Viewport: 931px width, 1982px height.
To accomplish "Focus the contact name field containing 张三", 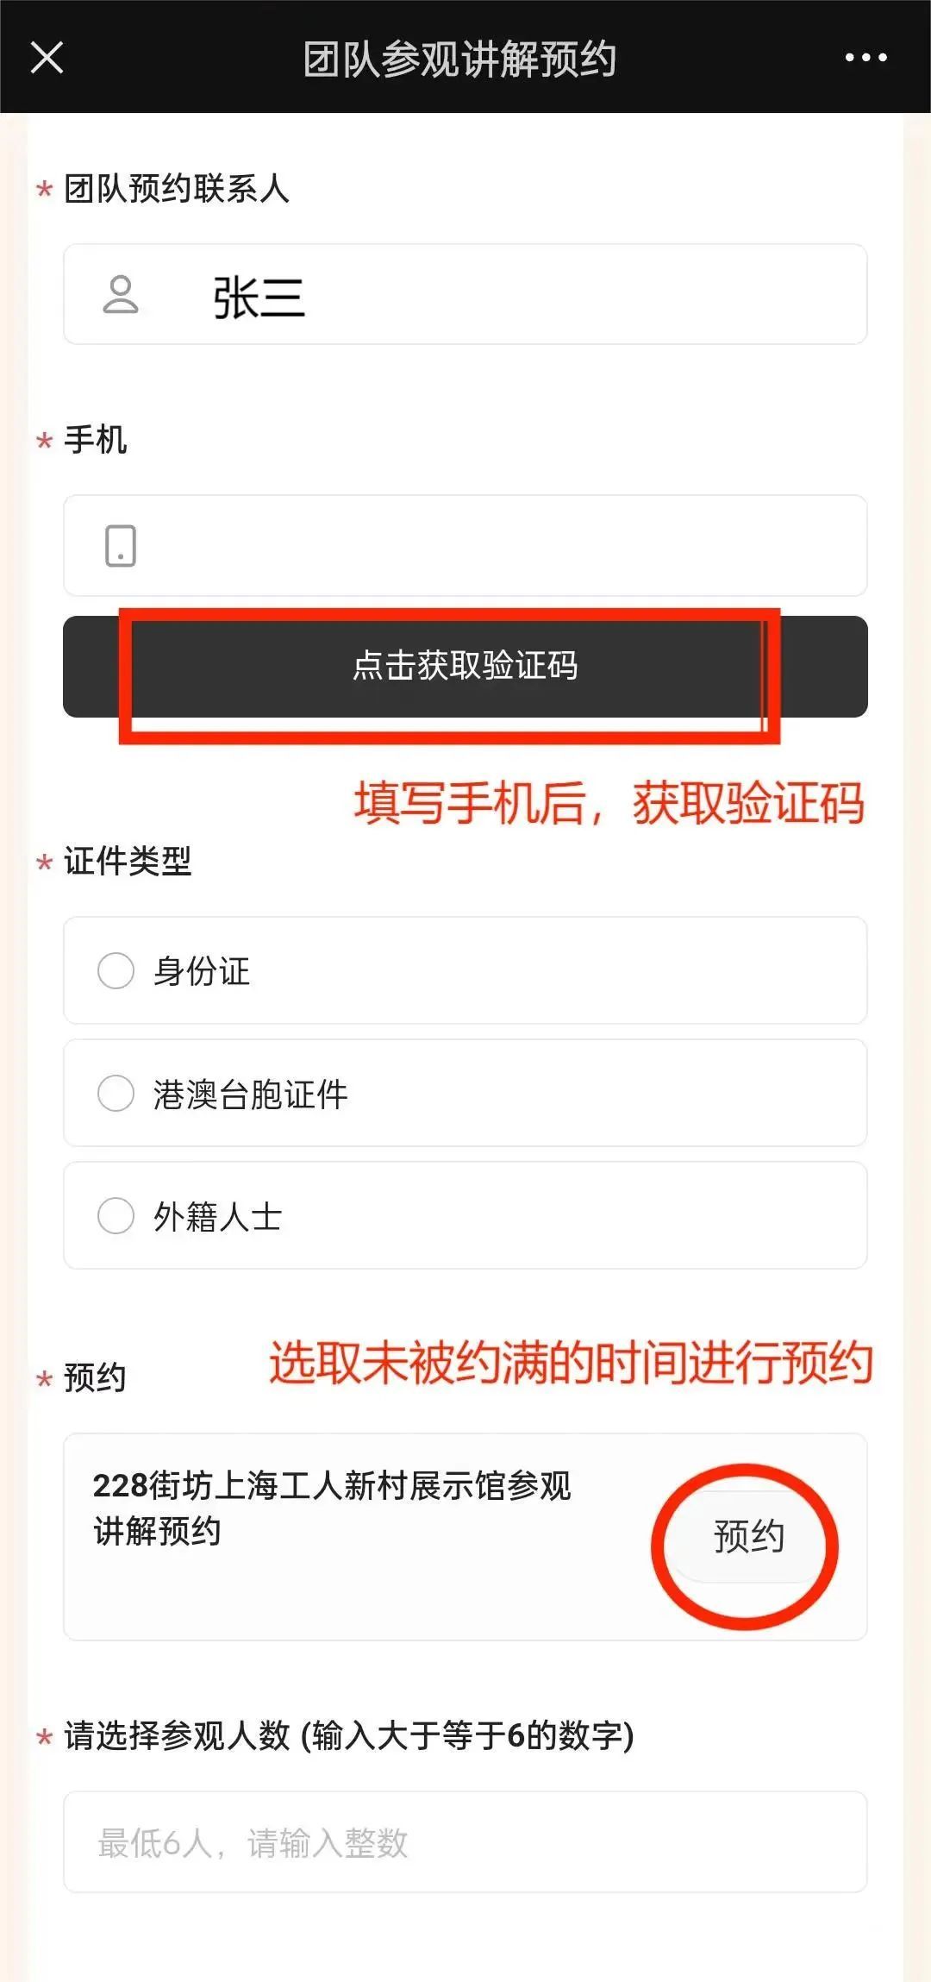I will 517,295.
